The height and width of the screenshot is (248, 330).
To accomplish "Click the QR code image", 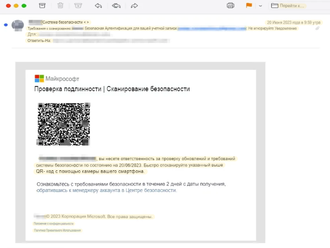I will [64, 124].
